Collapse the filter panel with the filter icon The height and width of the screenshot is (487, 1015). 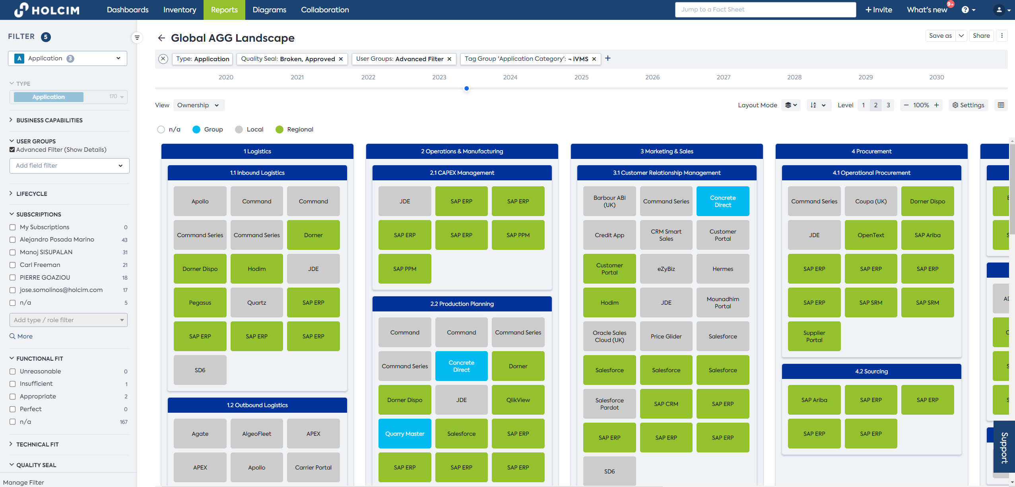pos(137,38)
